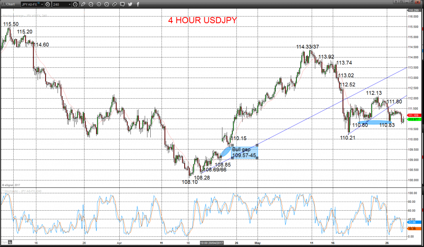Open the drawing tools pencil icon

click(x=83, y=4)
